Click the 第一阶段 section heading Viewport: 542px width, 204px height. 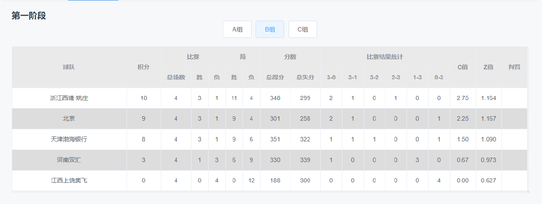[29, 16]
